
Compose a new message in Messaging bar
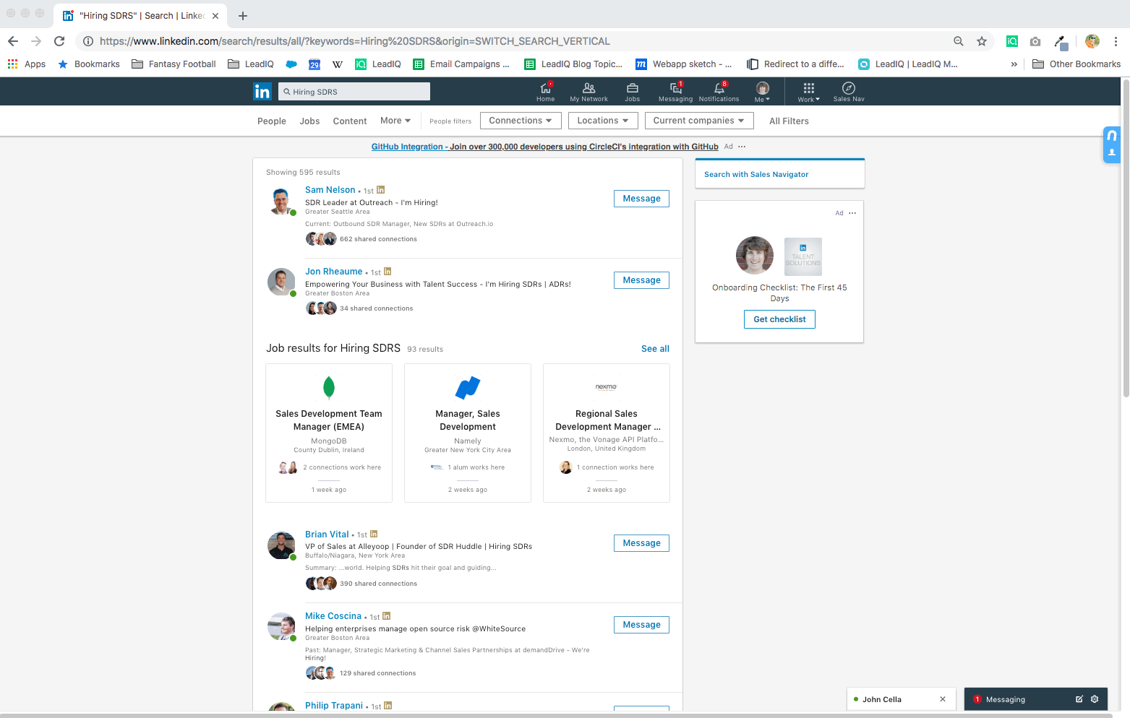[x=1079, y=699]
